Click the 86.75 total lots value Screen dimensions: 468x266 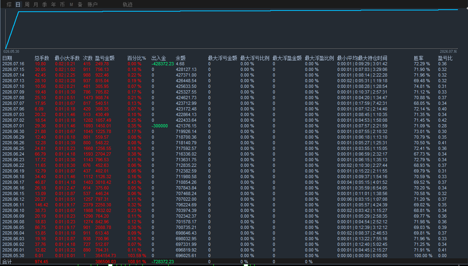(x=40, y=227)
